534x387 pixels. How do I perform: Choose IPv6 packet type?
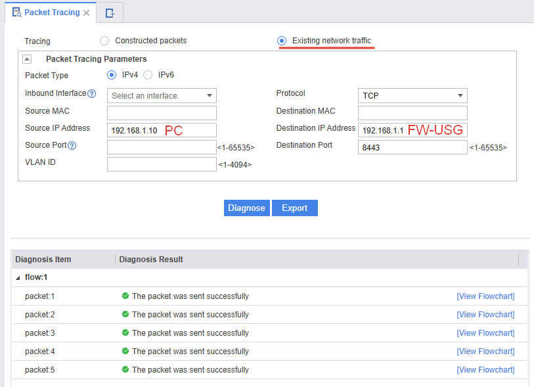point(148,75)
